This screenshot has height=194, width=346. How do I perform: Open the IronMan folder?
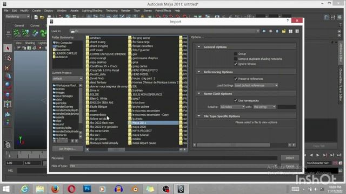pos(137,91)
